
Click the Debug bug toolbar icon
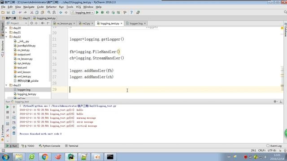tap(103, 13)
